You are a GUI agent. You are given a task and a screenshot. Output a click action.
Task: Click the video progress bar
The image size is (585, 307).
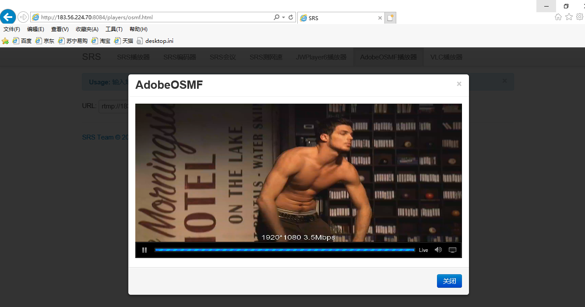point(285,250)
